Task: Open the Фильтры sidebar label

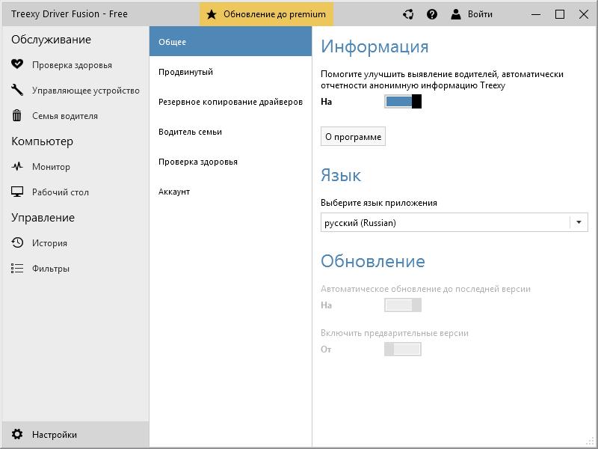Action: (51, 269)
